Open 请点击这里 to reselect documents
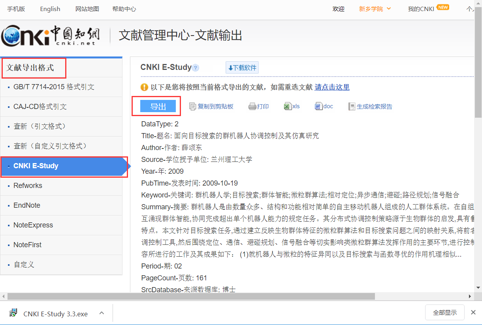Screen dimensions: 482x325 coord(331,87)
